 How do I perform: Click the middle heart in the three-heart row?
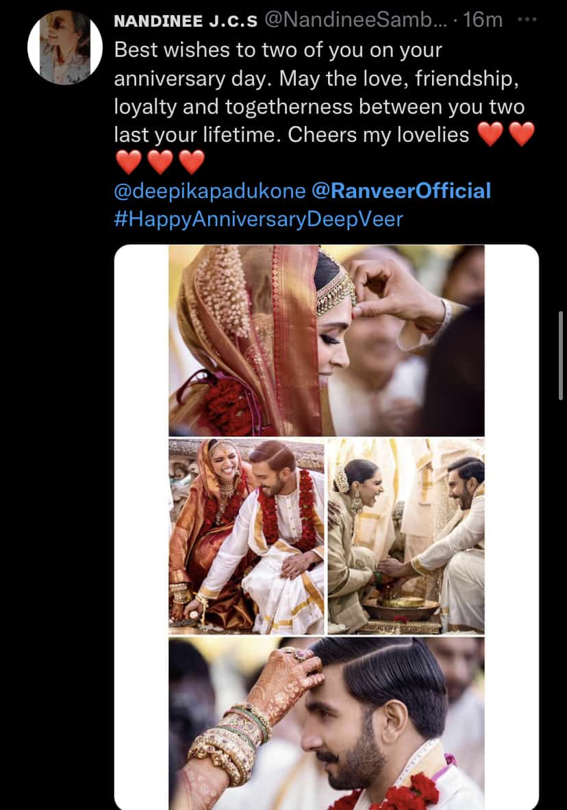point(160,162)
